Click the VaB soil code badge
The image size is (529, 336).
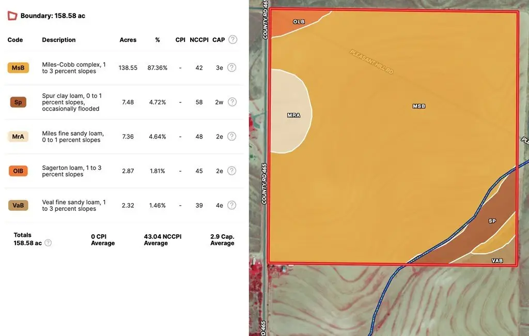18,206
